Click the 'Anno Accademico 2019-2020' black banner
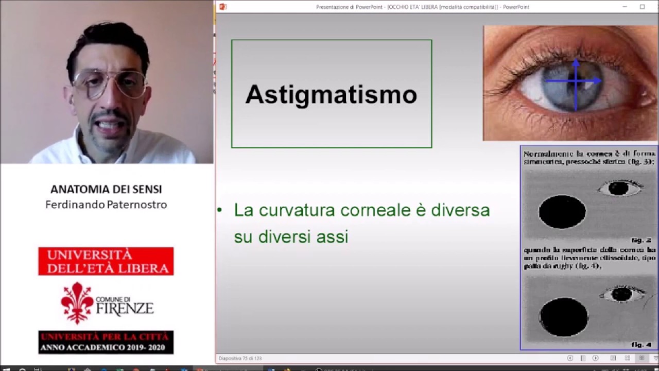Screen dimensions: 659x371 (106, 342)
